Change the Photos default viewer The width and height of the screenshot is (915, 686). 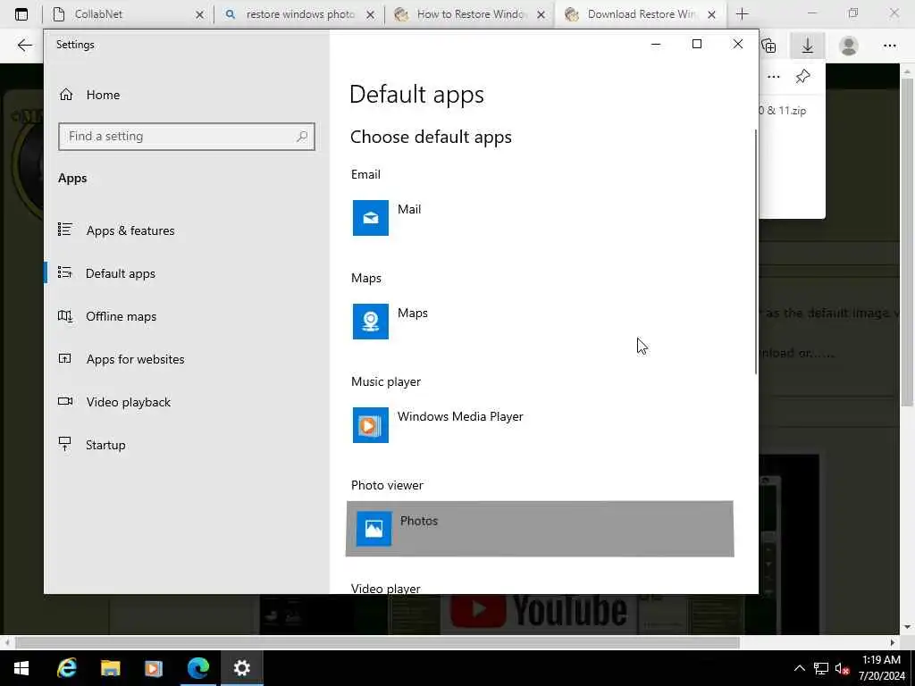pyautogui.click(x=540, y=529)
